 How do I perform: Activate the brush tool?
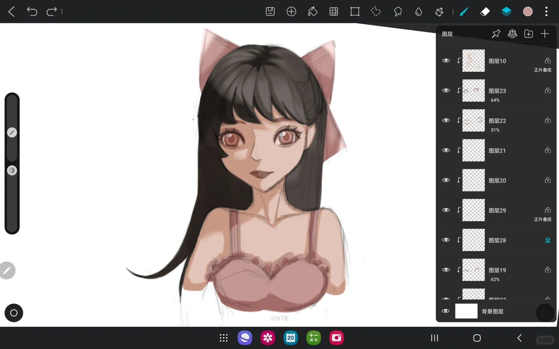click(x=464, y=12)
